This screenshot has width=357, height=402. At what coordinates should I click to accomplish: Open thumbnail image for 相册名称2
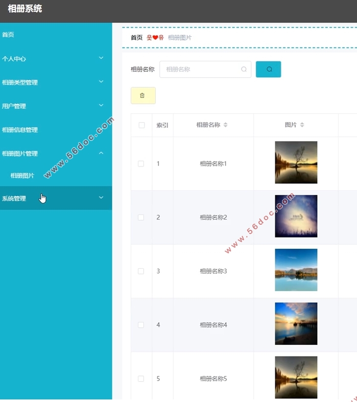[296, 216]
